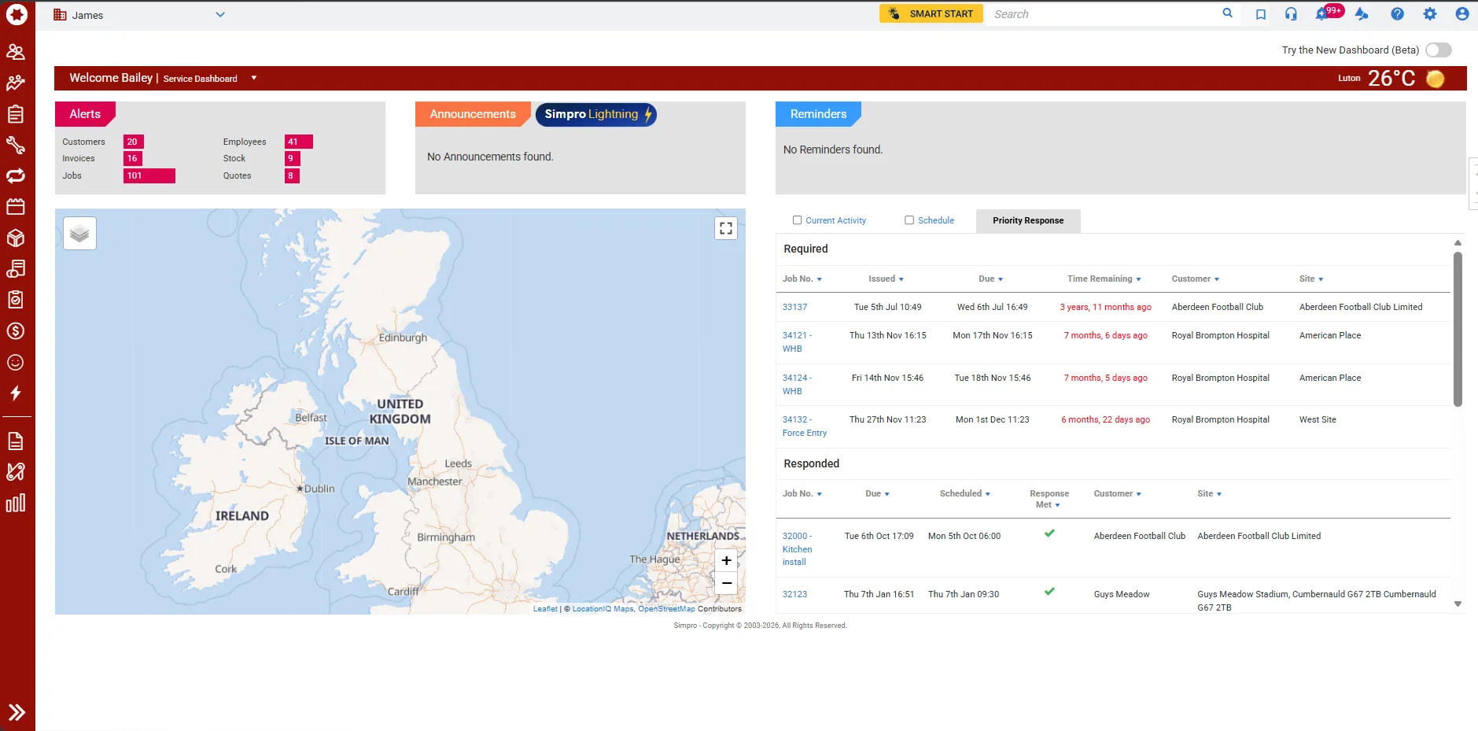Select the Priority Response tab

1028,220
